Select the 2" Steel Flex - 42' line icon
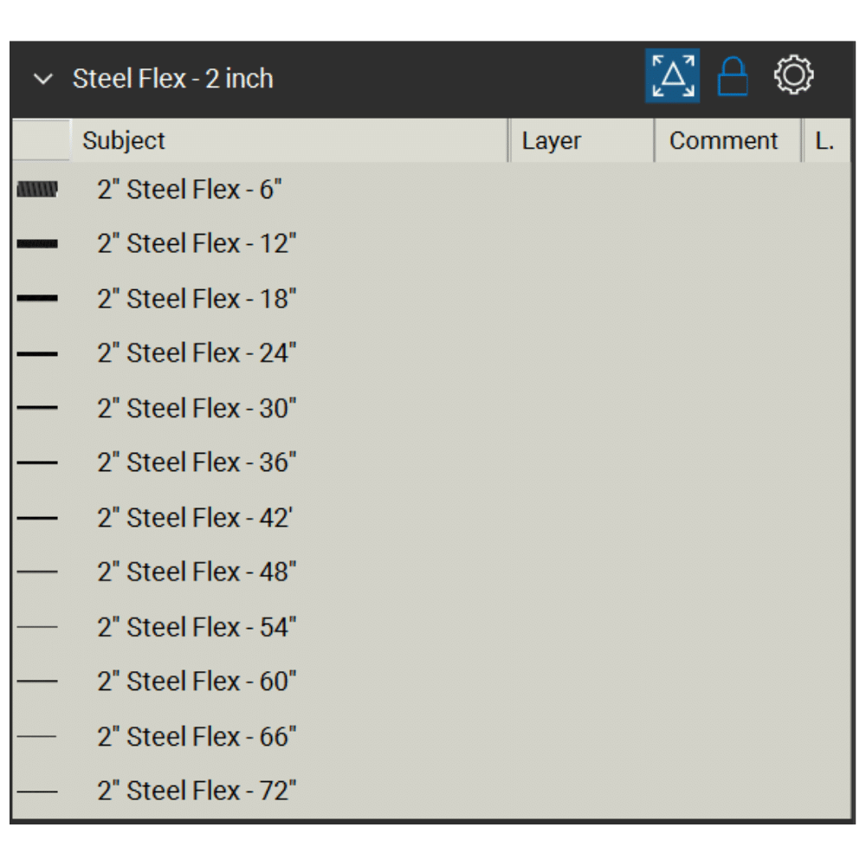Image resolution: width=866 pixels, height=866 pixels. point(37,518)
